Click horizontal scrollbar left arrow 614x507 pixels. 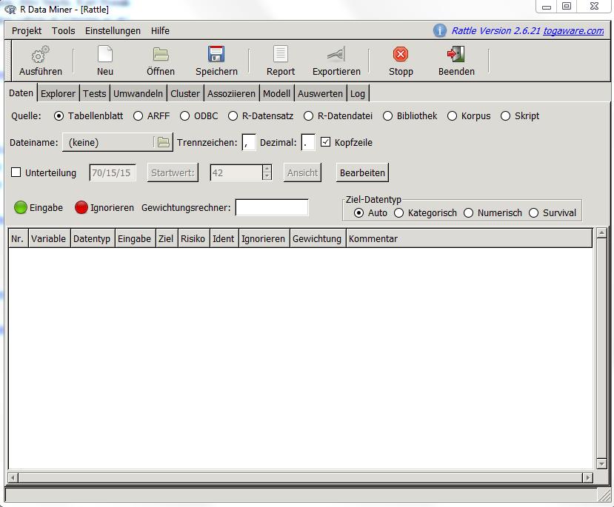coord(13,477)
